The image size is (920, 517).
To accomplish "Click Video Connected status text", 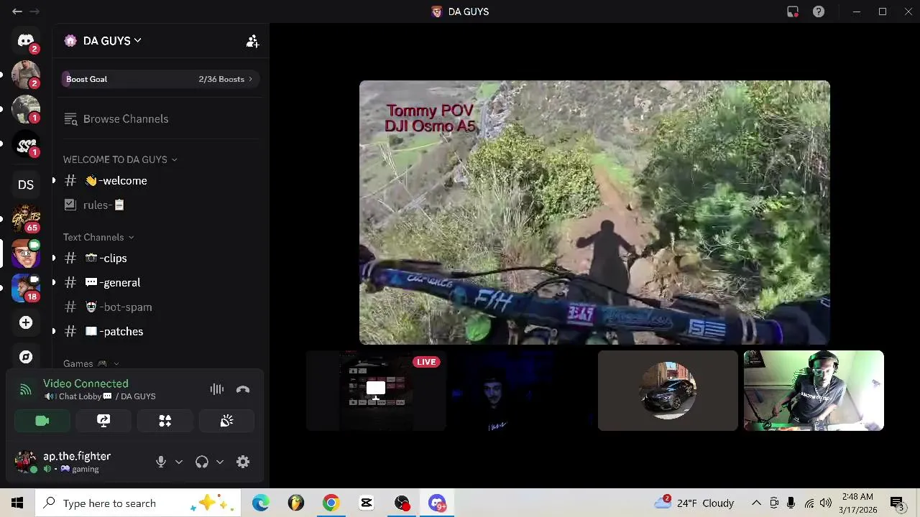I will (86, 383).
